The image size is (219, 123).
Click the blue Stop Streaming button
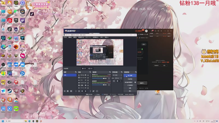(x=130, y=75)
